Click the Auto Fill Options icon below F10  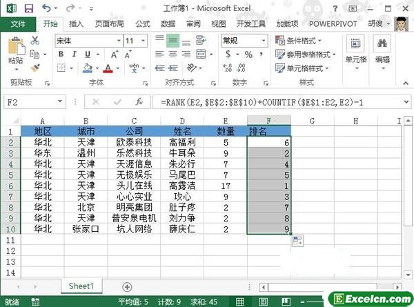click(297, 240)
